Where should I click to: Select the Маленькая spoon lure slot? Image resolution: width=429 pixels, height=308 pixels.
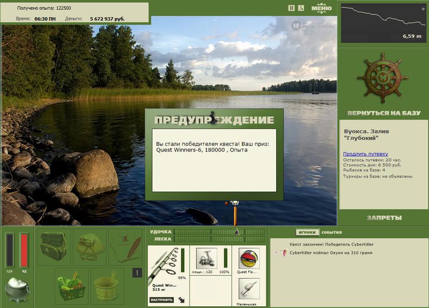tap(249, 289)
